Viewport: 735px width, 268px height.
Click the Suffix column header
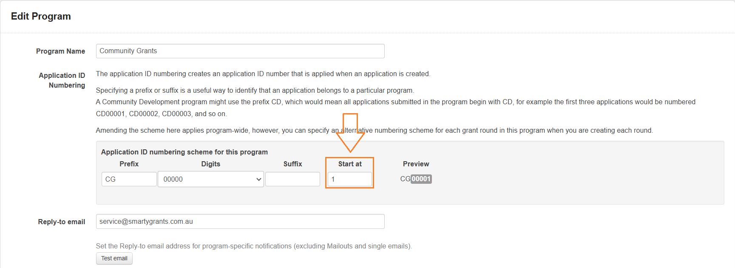click(292, 164)
